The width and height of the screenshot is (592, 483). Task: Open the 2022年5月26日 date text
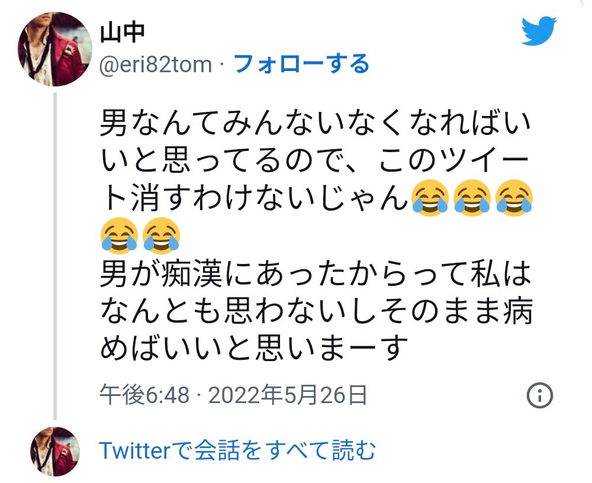point(288,395)
